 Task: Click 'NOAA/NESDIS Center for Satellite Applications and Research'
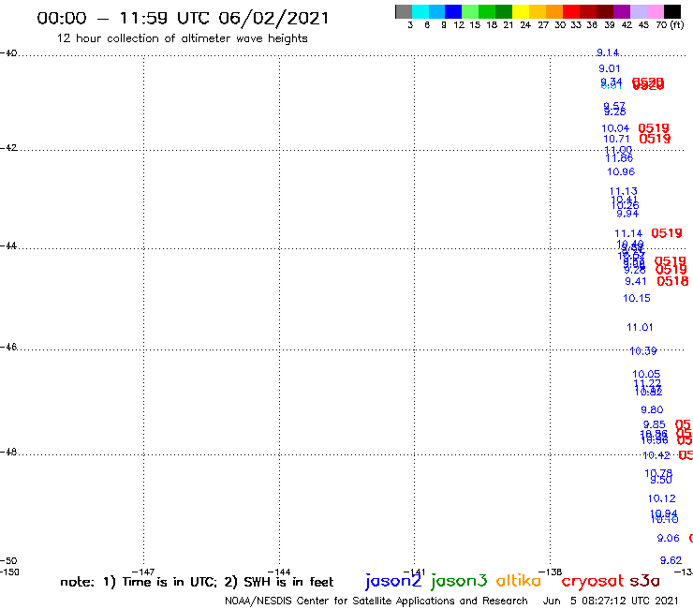click(x=376, y=602)
